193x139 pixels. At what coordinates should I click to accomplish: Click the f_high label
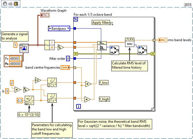pyautogui.click(x=104, y=99)
